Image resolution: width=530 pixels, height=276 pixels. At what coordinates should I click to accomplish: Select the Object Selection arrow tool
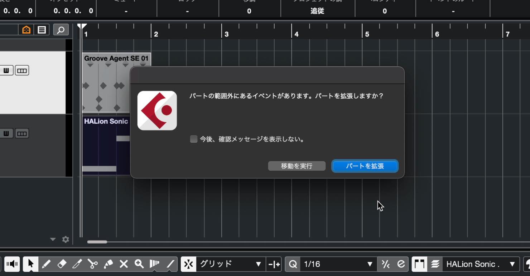pyautogui.click(x=30, y=264)
